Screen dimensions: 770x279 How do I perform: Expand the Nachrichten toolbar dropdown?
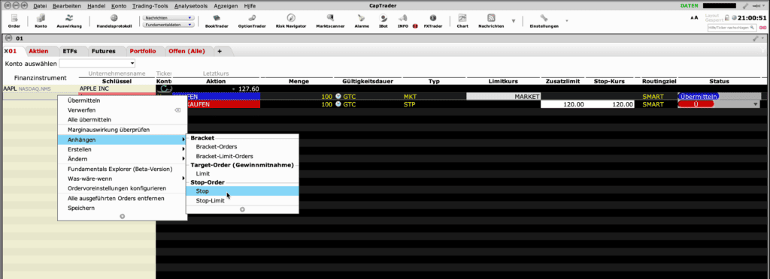[x=168, y=17]
